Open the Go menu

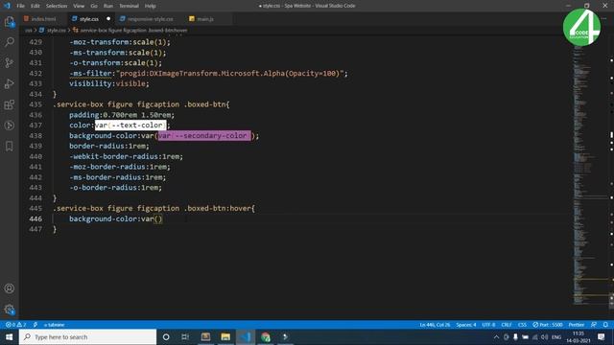[x=94, y=6]
